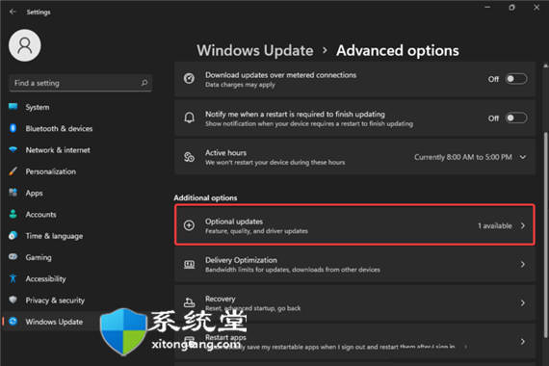
Task: Click the Delivery Optimization chevron
Action: click(x=523, y=264)
